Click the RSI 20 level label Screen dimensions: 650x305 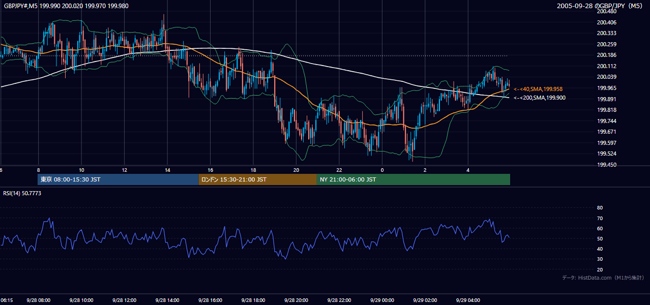click(600, 270)
